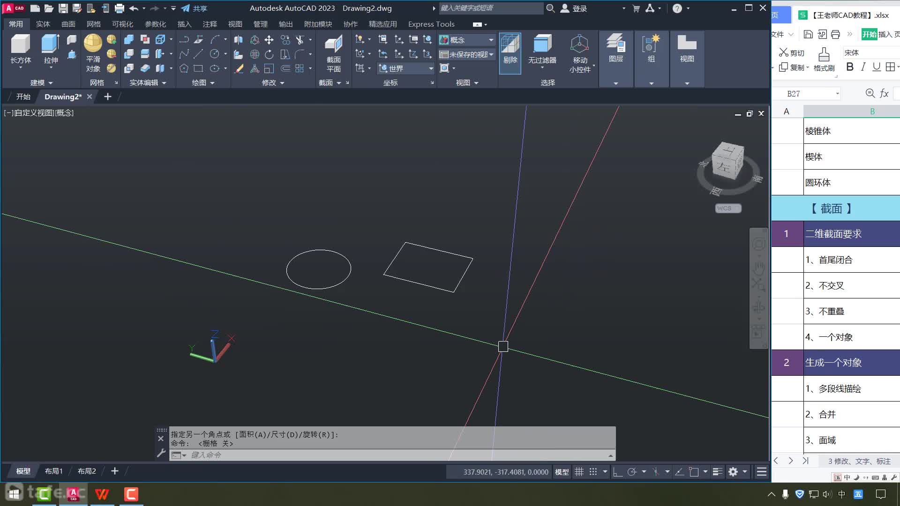The width and height of the screenshot is (900, 506).
Task: Select the Move Gizmo (移动小控件) tool
Action: click(x=580, y=53)
